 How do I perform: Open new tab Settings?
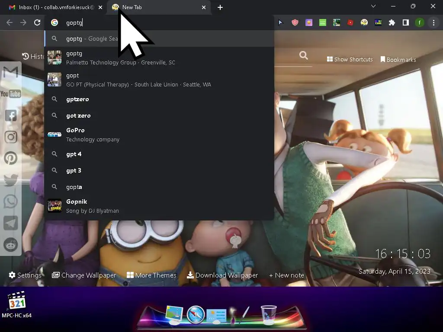pyautogui.click(x=25, y=275)
